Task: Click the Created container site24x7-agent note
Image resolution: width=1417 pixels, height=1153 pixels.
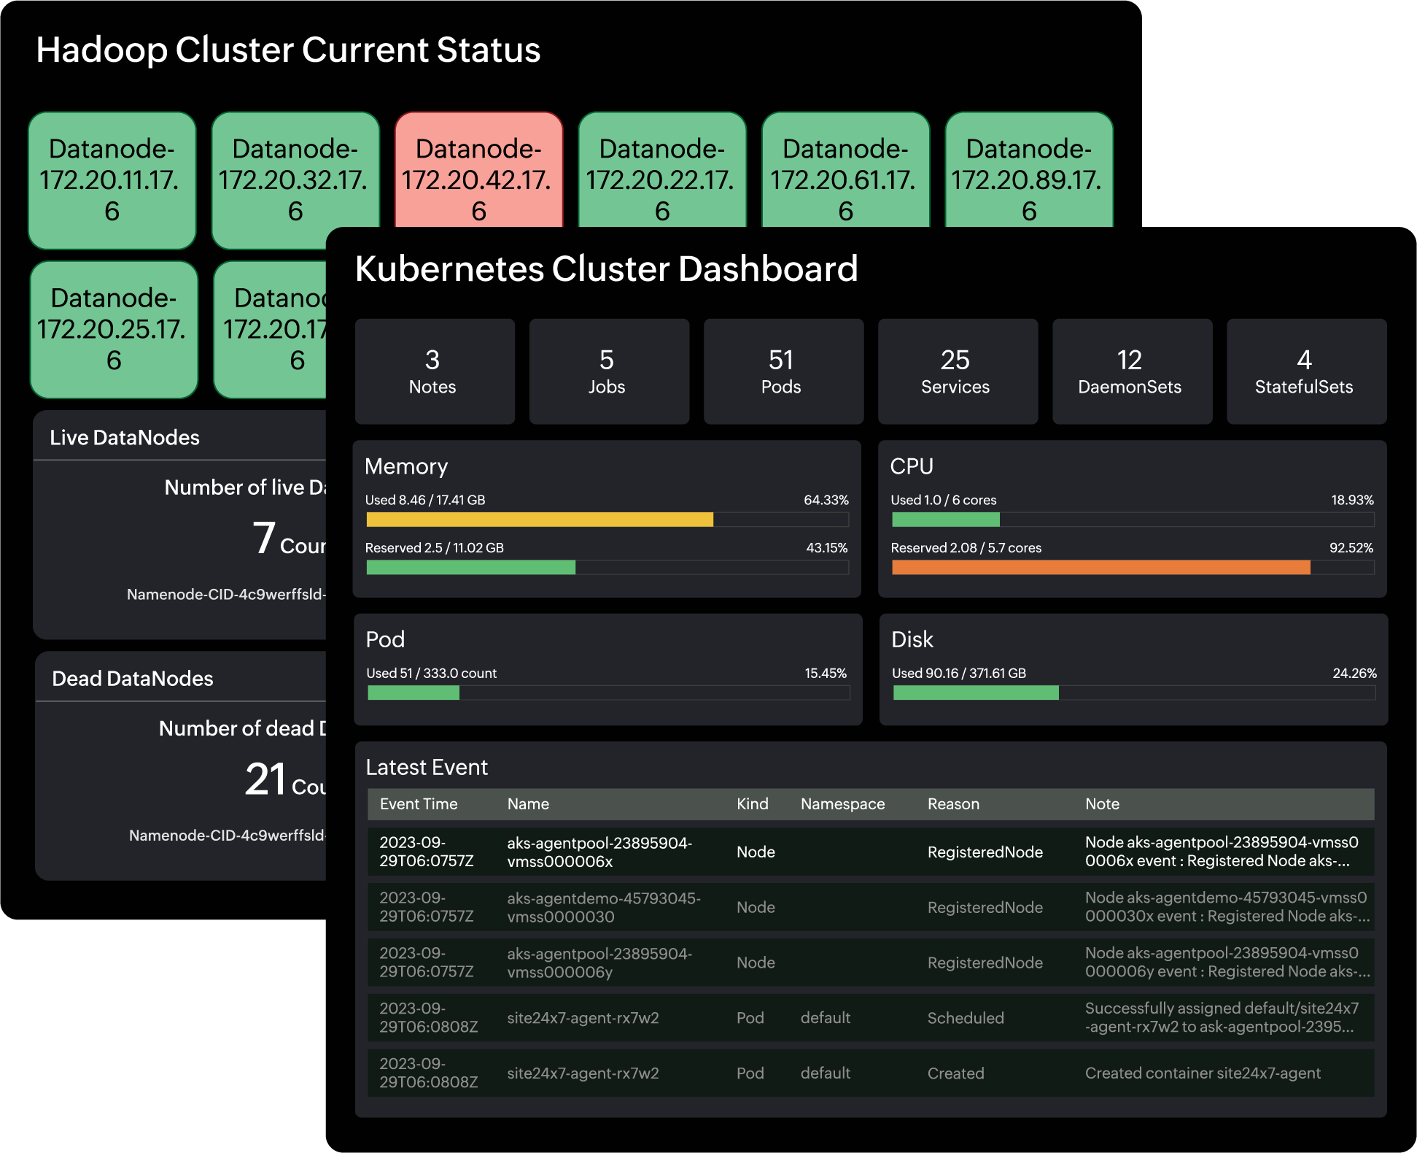Action: (x=1203, y=1073)
